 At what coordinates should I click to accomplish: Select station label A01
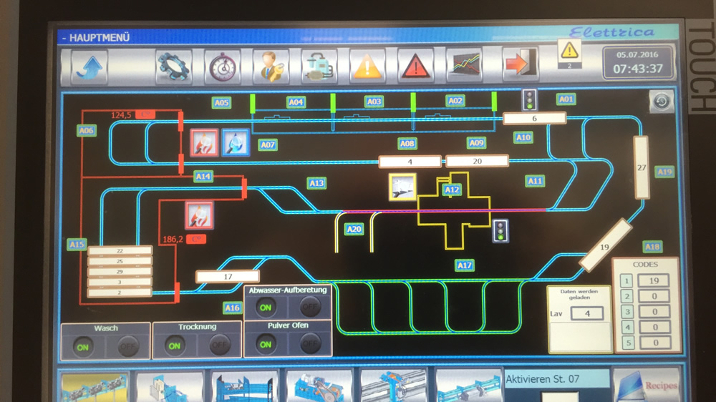pyautogui.click(x=566, y=99)
